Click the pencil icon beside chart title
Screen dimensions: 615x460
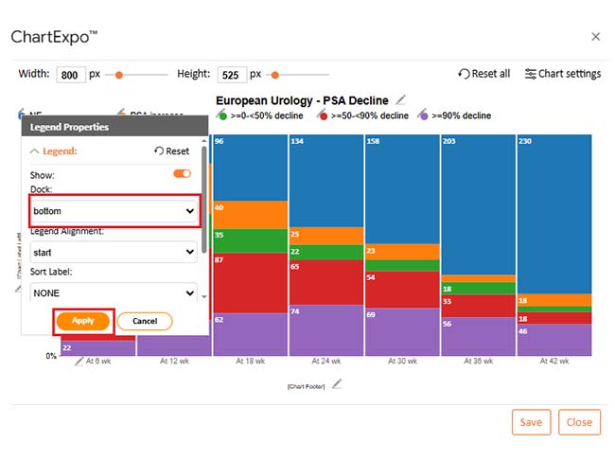point(401,99)
